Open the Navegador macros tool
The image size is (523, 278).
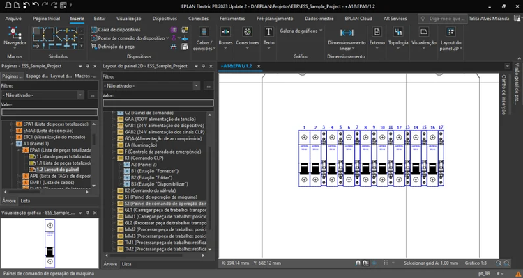click(15, 37)
